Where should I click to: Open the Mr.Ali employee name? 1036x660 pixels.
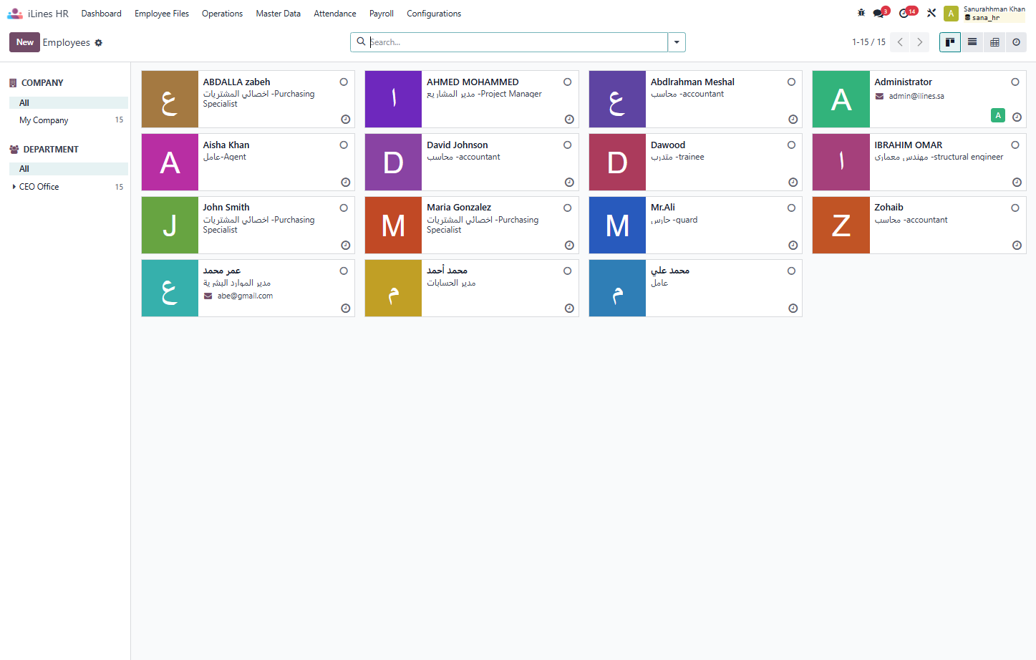coord(663,208)
